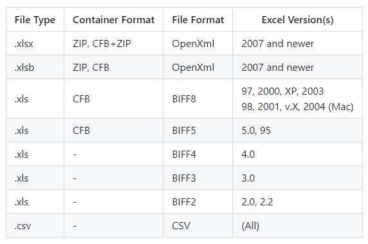
Task: Click the (All) Excel versions cell
Action: [298, 226]
